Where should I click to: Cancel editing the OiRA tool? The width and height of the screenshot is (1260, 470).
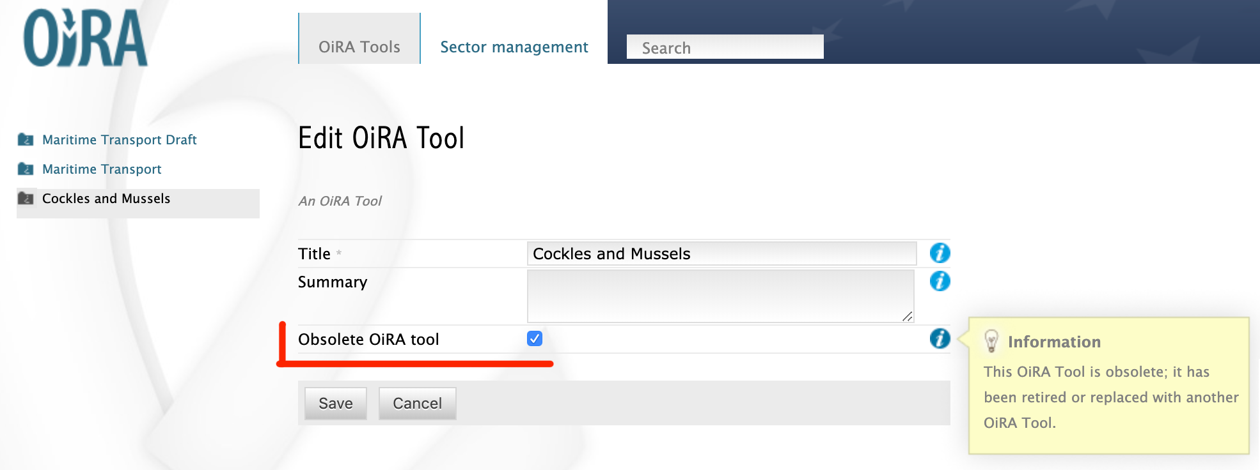click(417, 403)
